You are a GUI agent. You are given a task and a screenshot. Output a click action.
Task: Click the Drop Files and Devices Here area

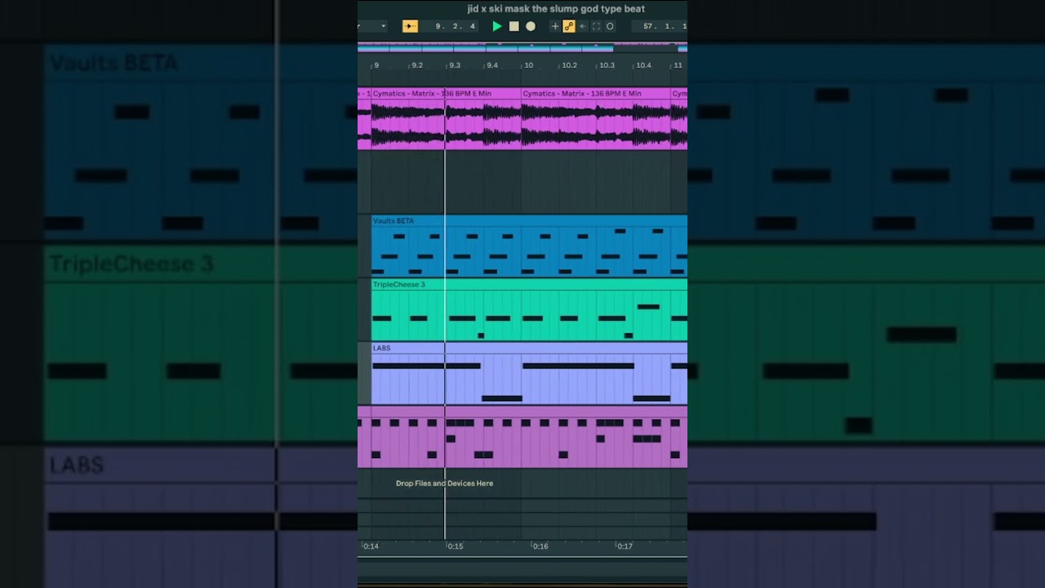pyautogui.click(x=444, y=483)
